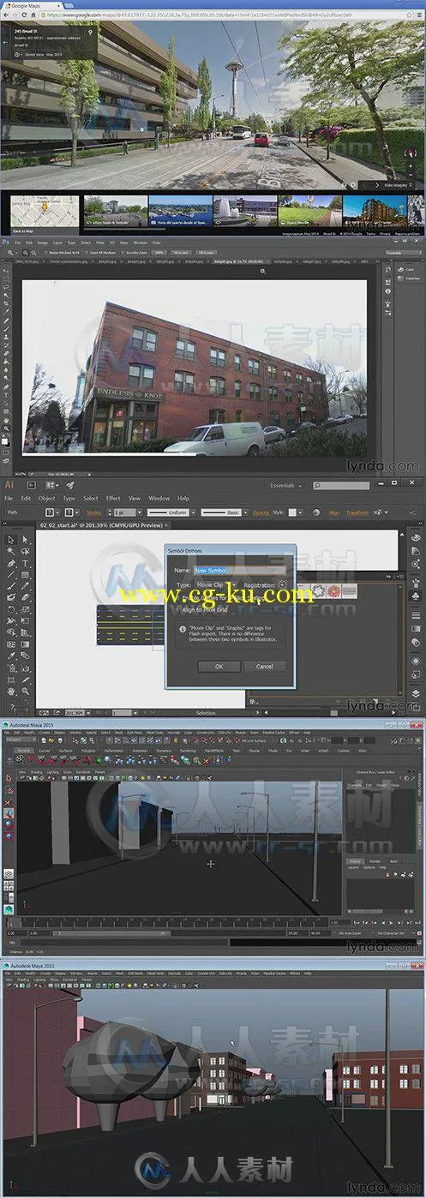Click the Ai application logo icon
Image resolution: width=426 pixels, height=1198 pixels.
pos(9,484)
